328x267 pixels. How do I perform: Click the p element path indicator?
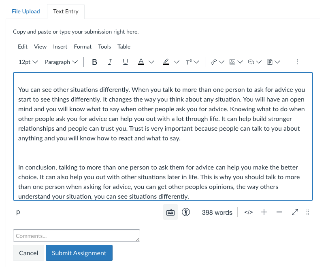(18, 212)
